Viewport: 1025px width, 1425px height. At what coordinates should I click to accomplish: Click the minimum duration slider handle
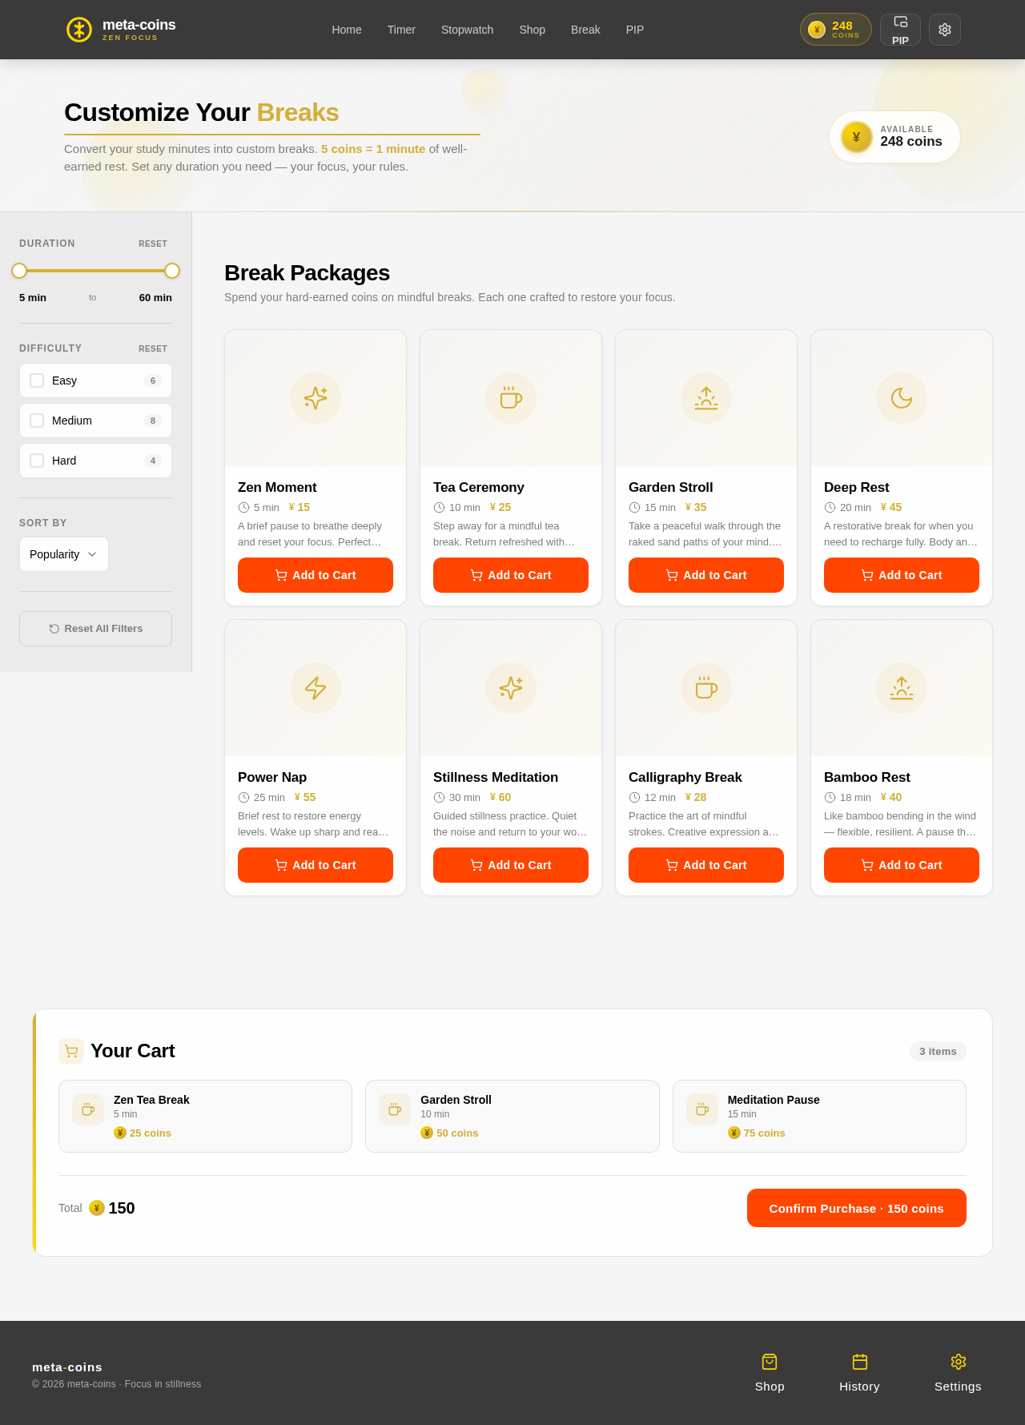coord(19,271)
